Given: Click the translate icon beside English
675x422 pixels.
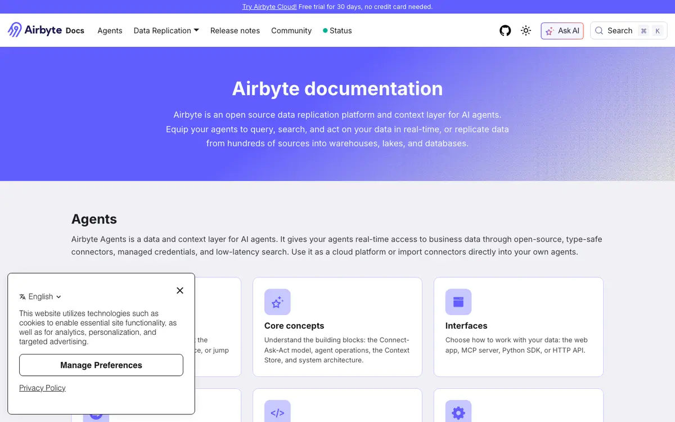Looking at the screenshot, I should point(22,297).
